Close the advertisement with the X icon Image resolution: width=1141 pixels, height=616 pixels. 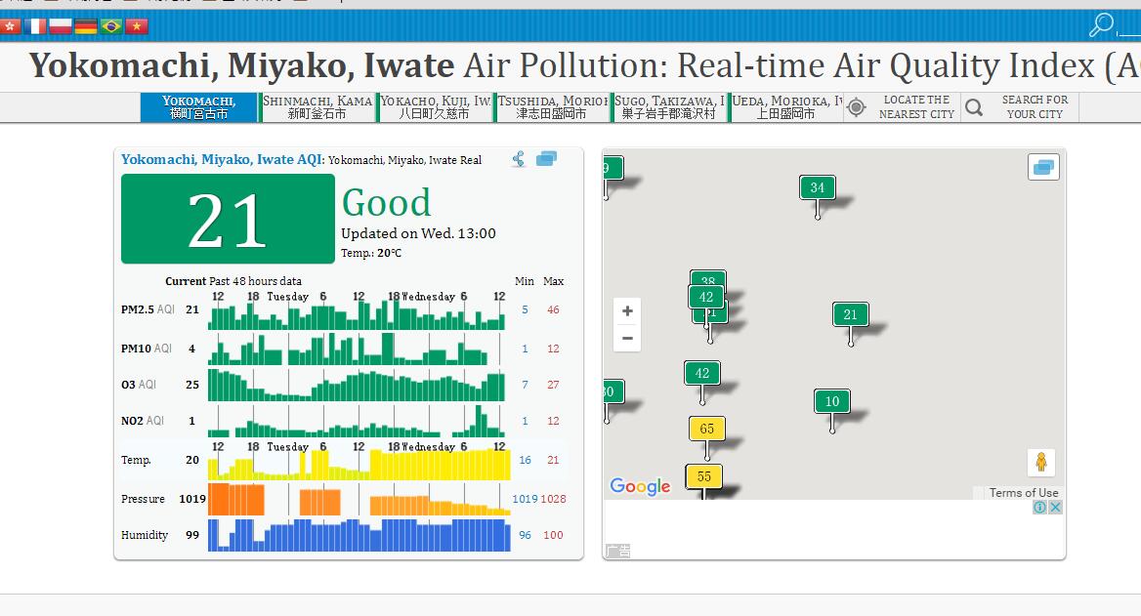point(1055,507)
